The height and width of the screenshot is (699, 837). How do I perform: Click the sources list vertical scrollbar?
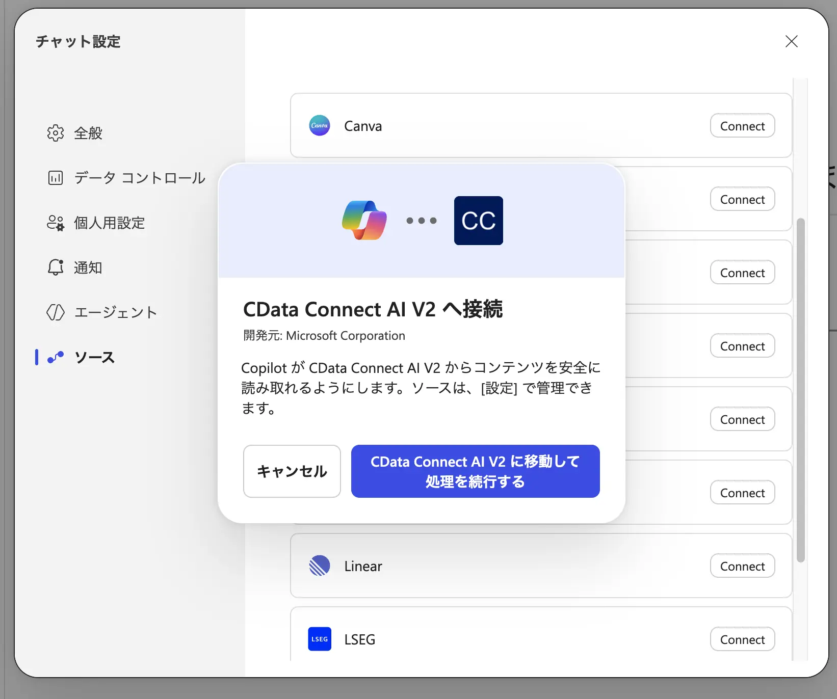(800, 390)
